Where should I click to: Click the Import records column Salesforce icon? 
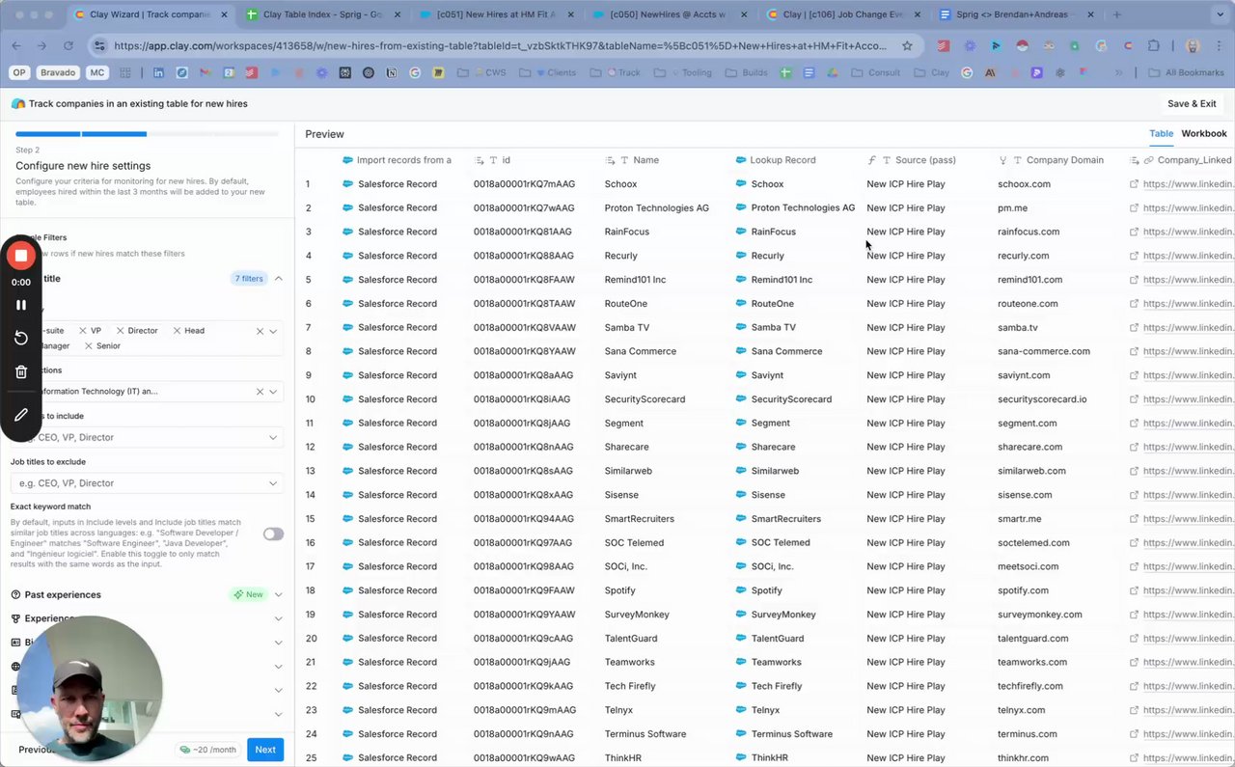347,160
